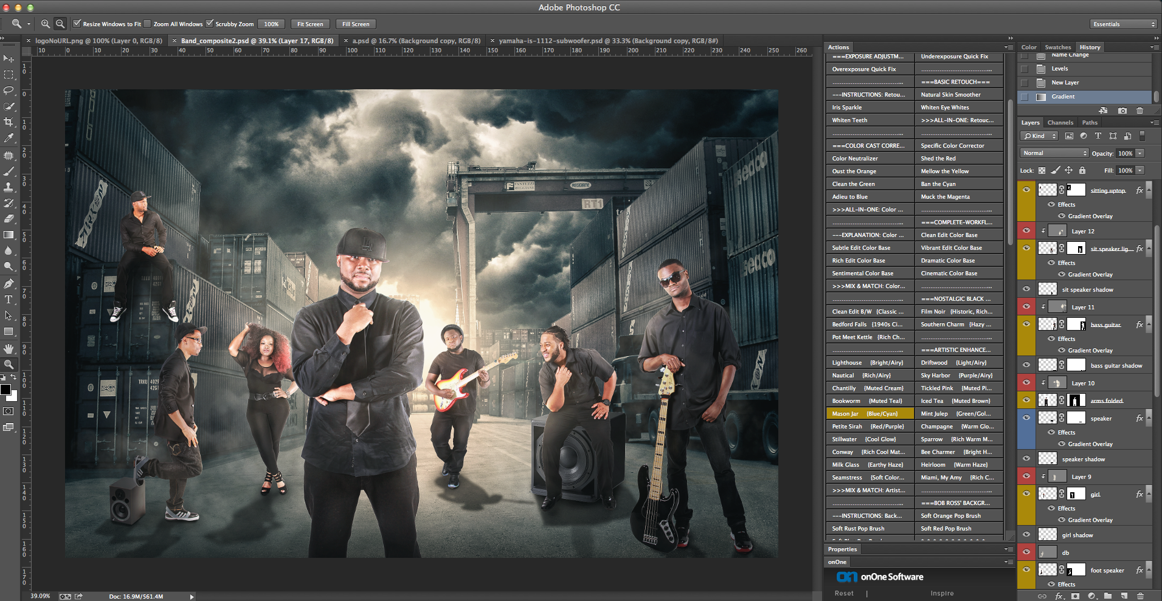Image resolution: width=1162 pixels, height=601 pixels.
Task: Create a new group folder icon
Action: [1108, 596]
